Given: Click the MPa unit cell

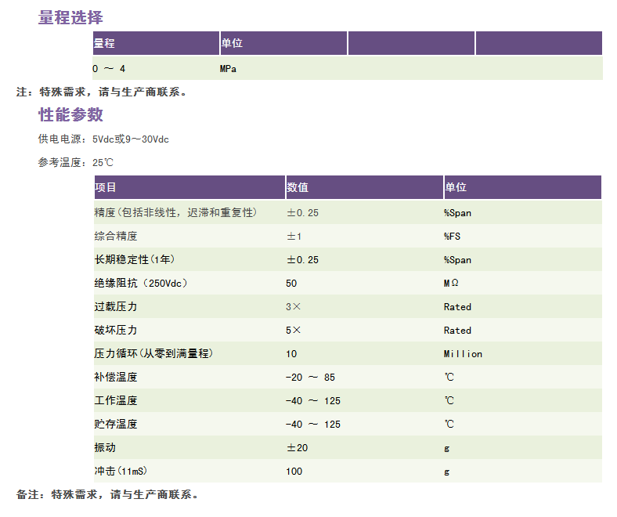Looking at the screenshot, I should [x=229, y=69].
